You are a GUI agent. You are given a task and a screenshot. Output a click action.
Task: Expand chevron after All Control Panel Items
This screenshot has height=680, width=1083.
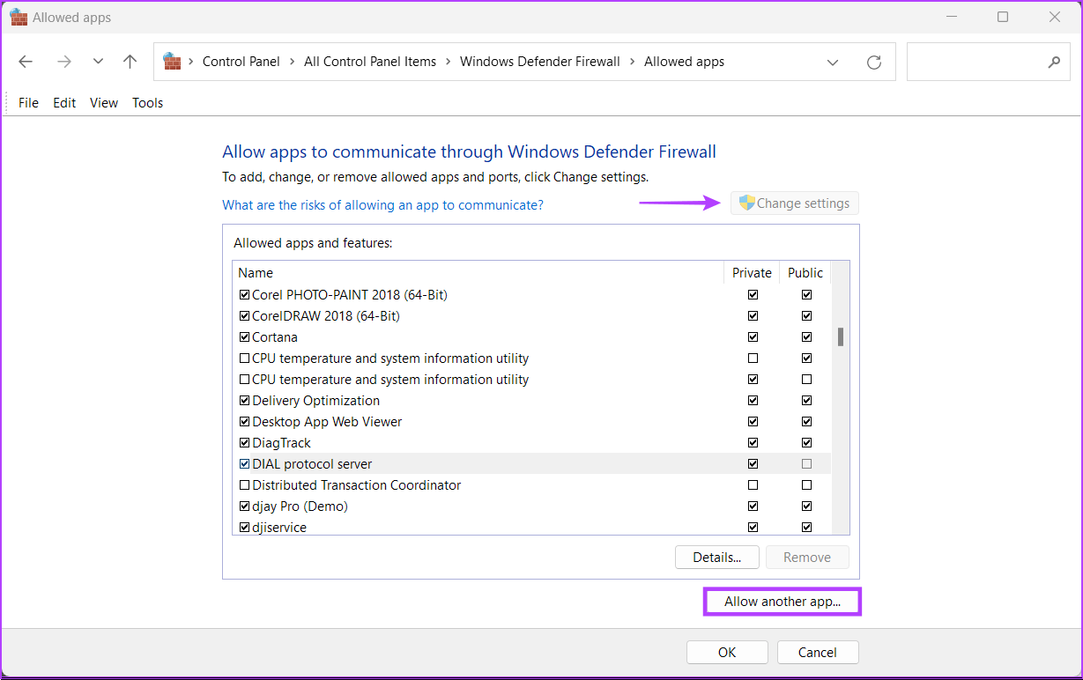coord(449,62)
